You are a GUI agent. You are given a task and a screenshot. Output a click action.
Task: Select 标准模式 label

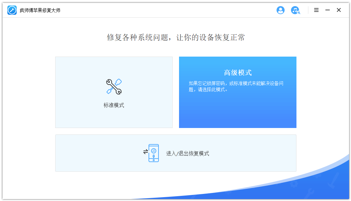pos(114,105)
